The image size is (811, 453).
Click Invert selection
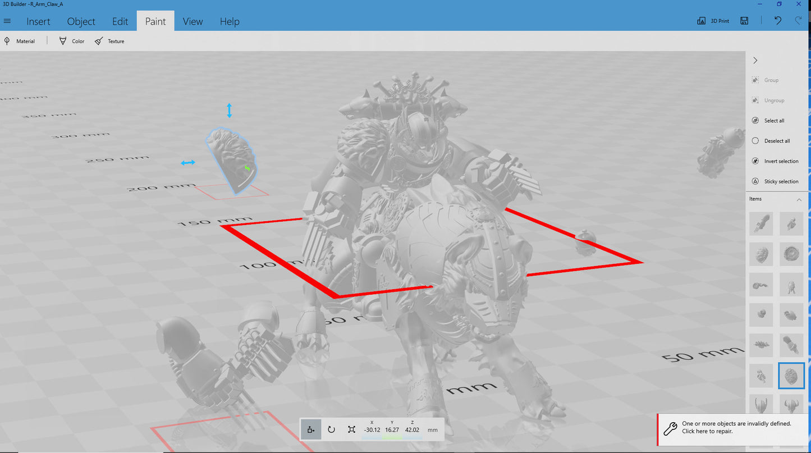(x=775, y=161)
